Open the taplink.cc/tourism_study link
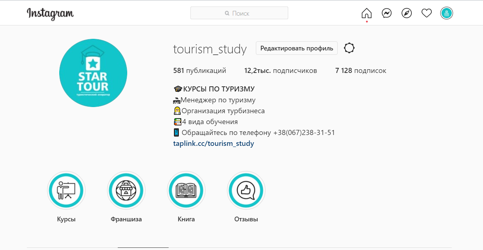Viewport: 483px width, 250px height. [214, 143]
